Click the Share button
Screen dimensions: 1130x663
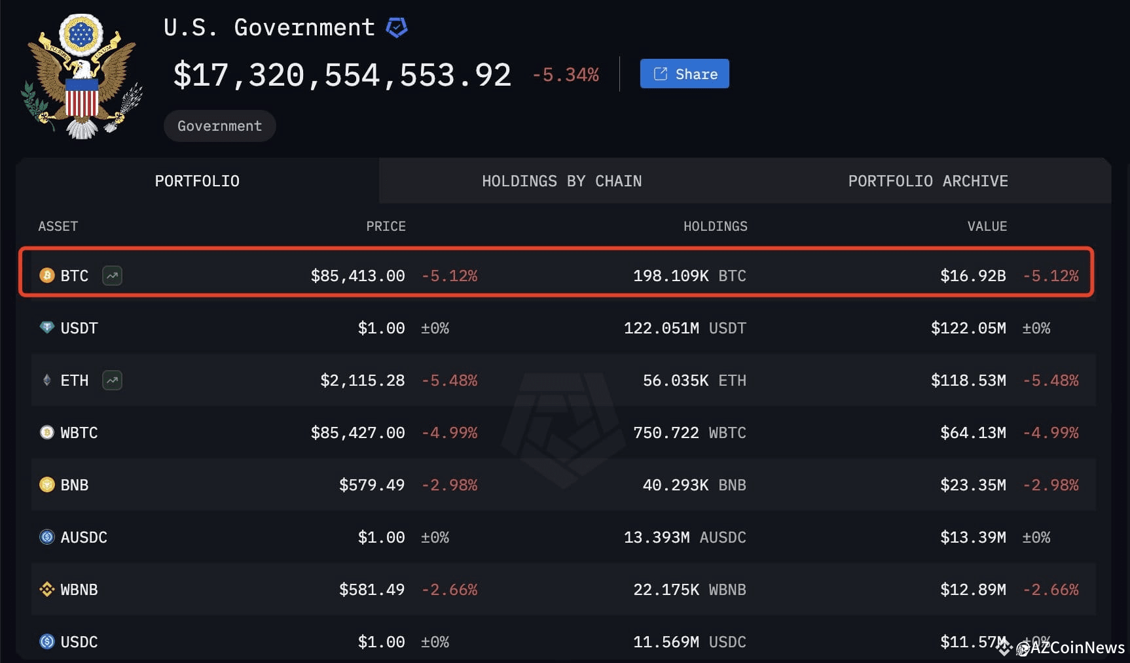coord(683,73)
